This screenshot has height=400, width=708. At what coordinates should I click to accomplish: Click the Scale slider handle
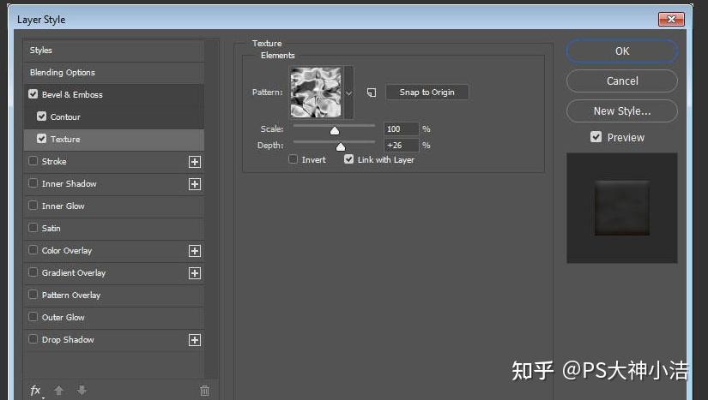[334, 131]
